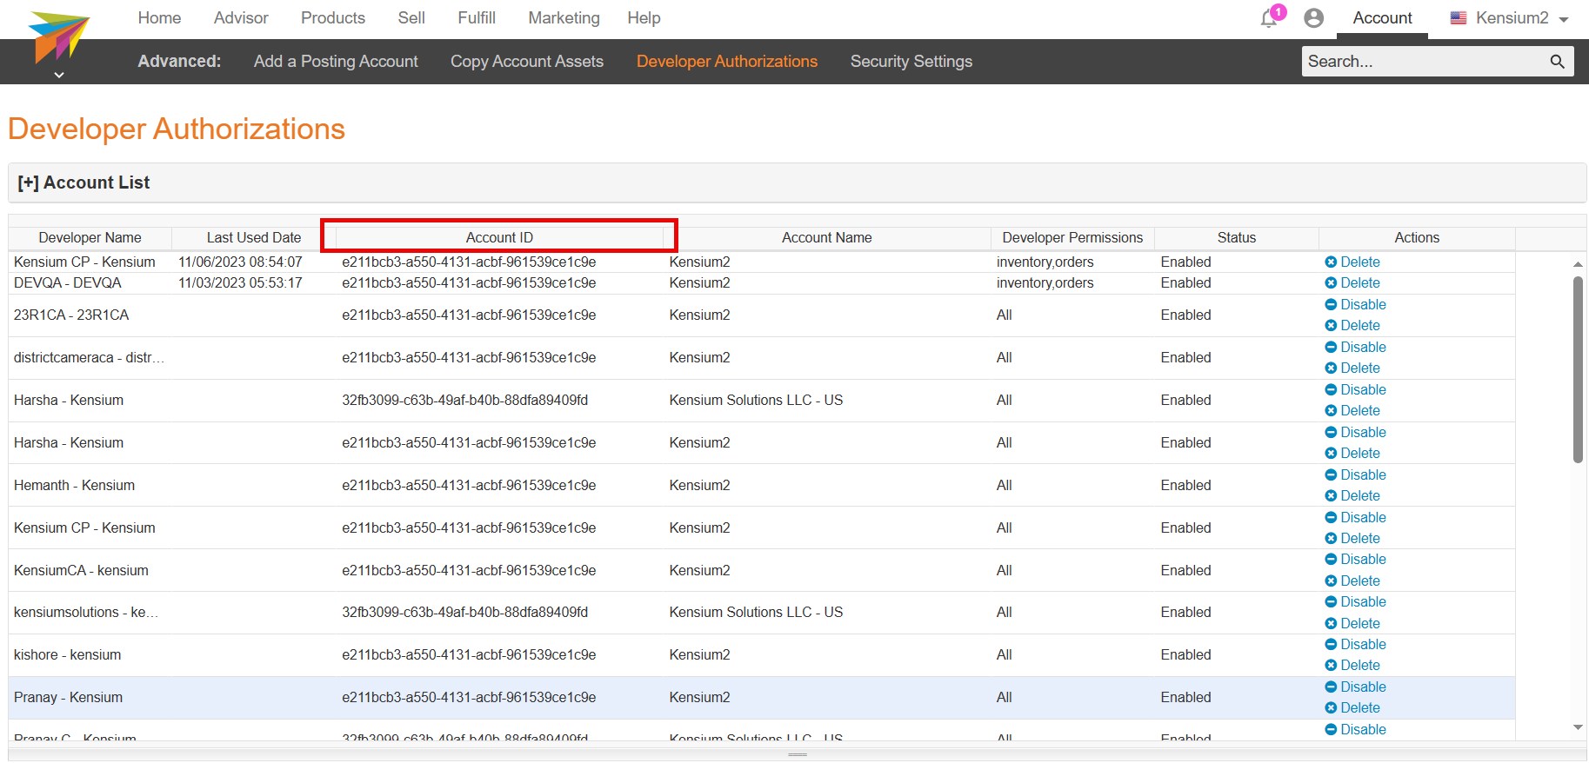Delete the DEVQA - DEVQA authorization

click(1352, 283)
